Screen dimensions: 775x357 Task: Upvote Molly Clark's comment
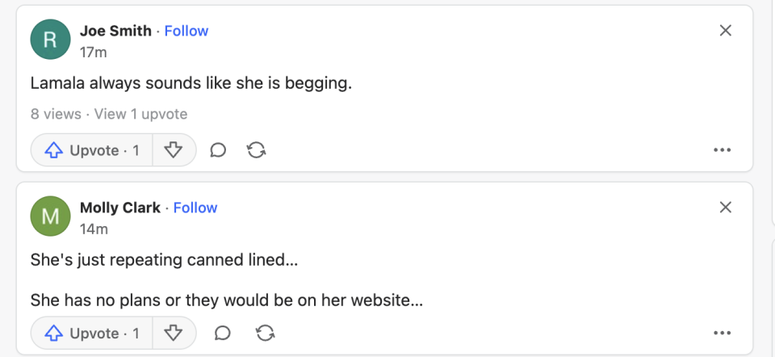pyautogui.click(x=91, y=334)
